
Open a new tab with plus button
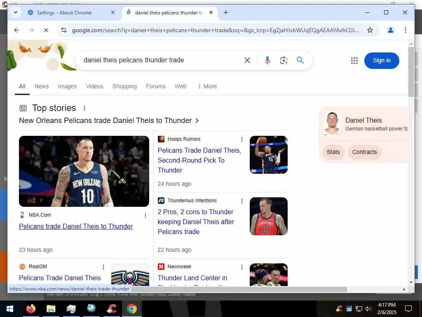click(225, 12)
